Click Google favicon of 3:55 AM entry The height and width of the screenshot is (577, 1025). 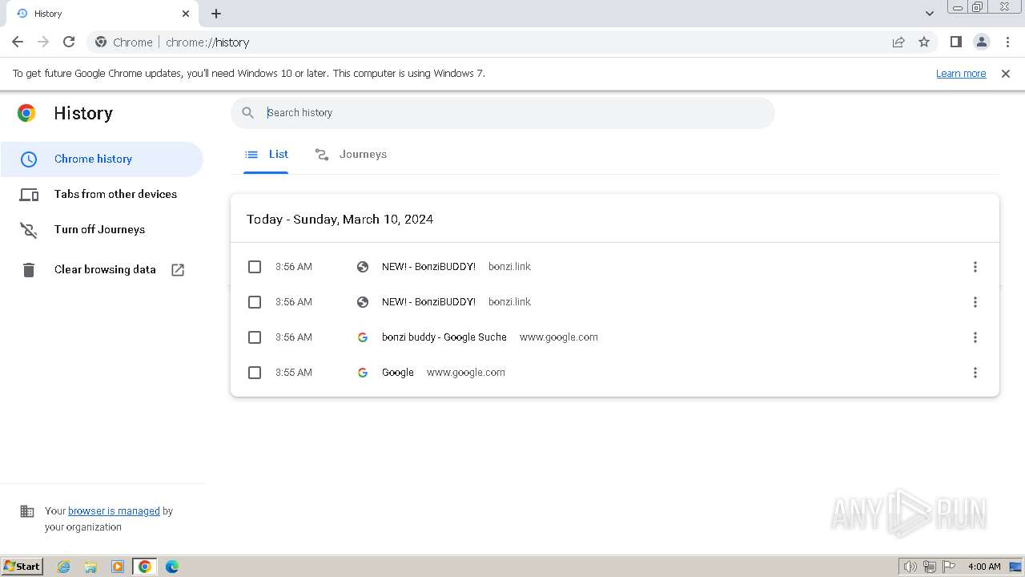(x=363, y=373)
